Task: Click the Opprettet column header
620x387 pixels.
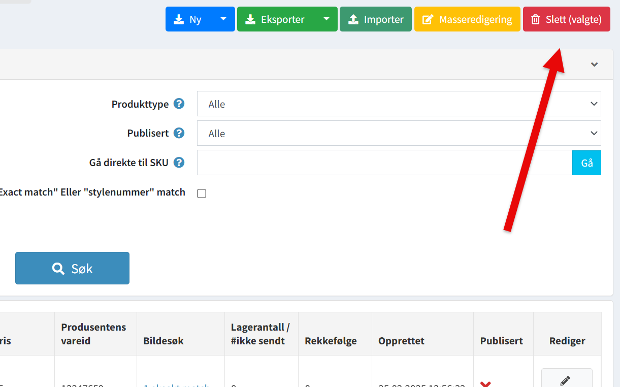Action: [x=401, y=341]
